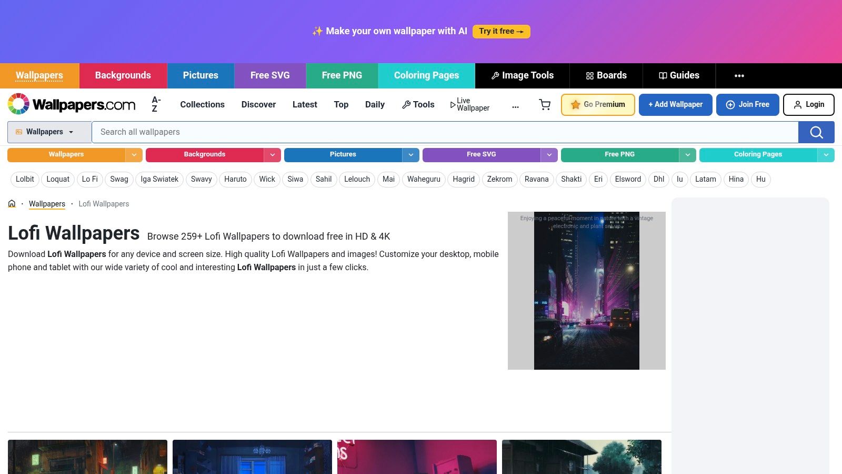Click the Add Wallpaper button
This screenshot has width=842, height=474.
(x=676, y=105)
